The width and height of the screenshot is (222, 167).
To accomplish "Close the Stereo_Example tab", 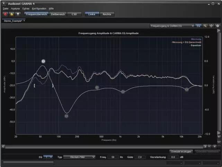I will coord(25,21).
